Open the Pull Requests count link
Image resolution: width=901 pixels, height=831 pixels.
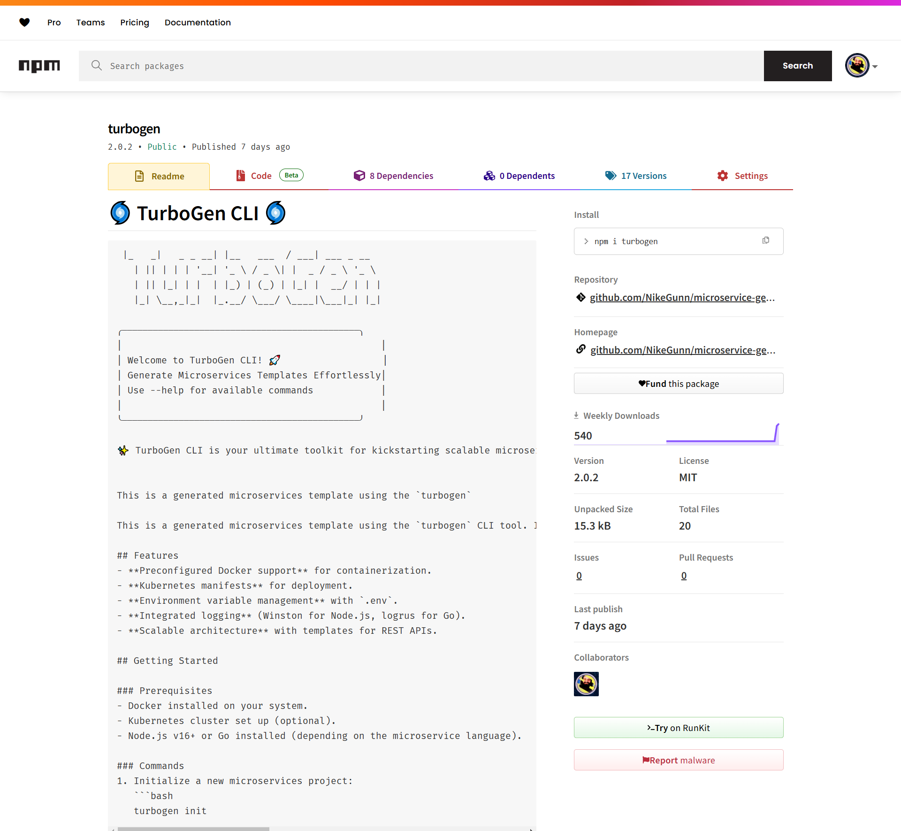click(684, 576)
